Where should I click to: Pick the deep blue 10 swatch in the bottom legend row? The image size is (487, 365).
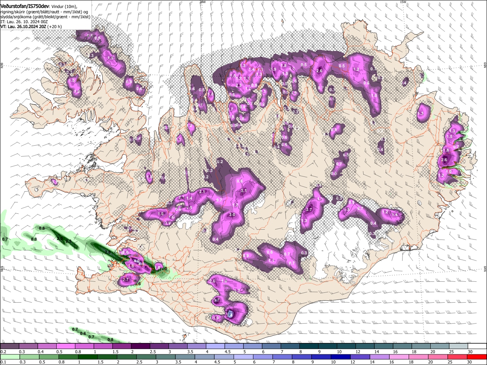pyautogui.click(x=341, y=357)
